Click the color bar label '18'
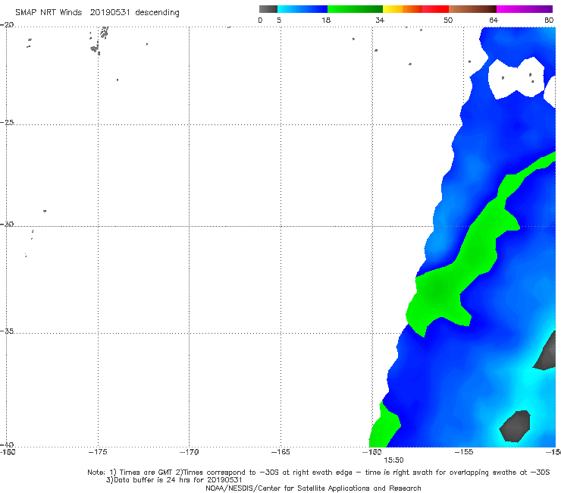The height and width of the screenshot is (493, 561). (x=326, y=20)
